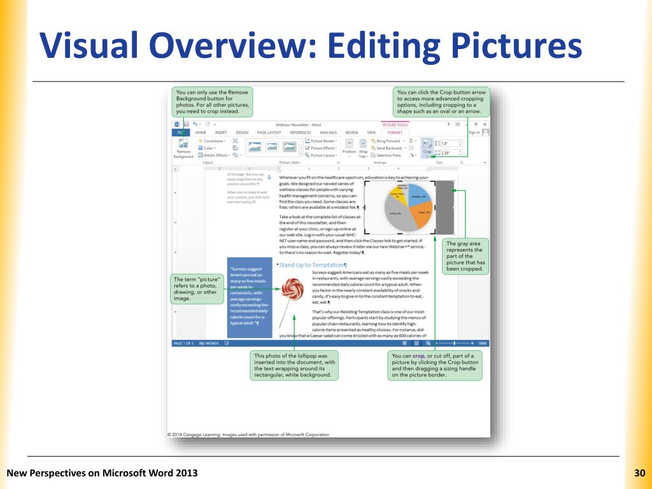Switch to Read Mode view
This screenshot has width=652, height=489.
[x=404, y=343]
